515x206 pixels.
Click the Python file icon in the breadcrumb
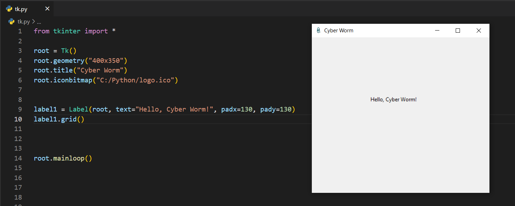[x=11, y=22]
